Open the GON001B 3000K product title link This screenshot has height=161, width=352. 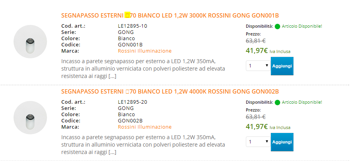pos(170,16)
